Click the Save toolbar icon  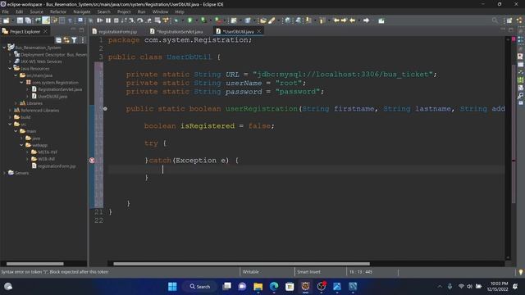tap(20, 20)
